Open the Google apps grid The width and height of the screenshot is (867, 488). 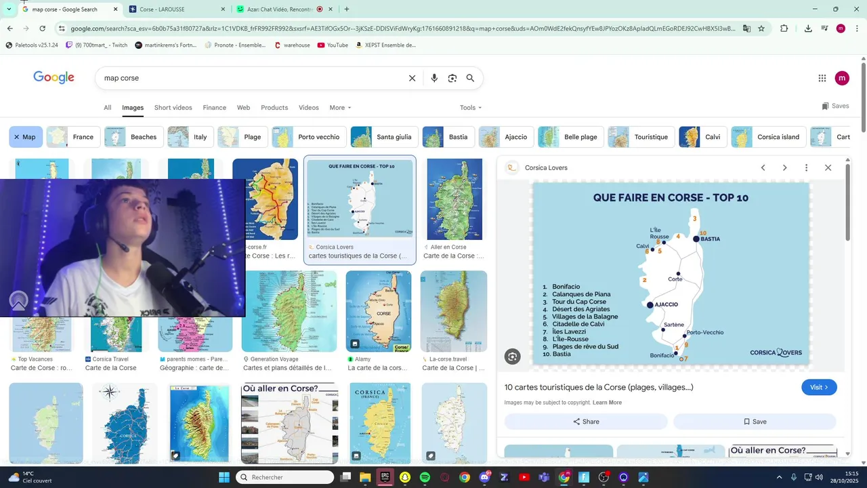coord(822,78)
